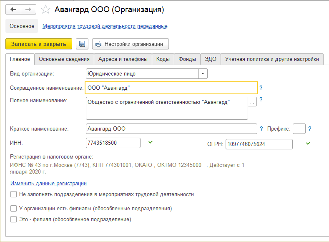Switch to the Адреса и телефоны tab
The width and height of the screenshot is (329, 242).
123,59
